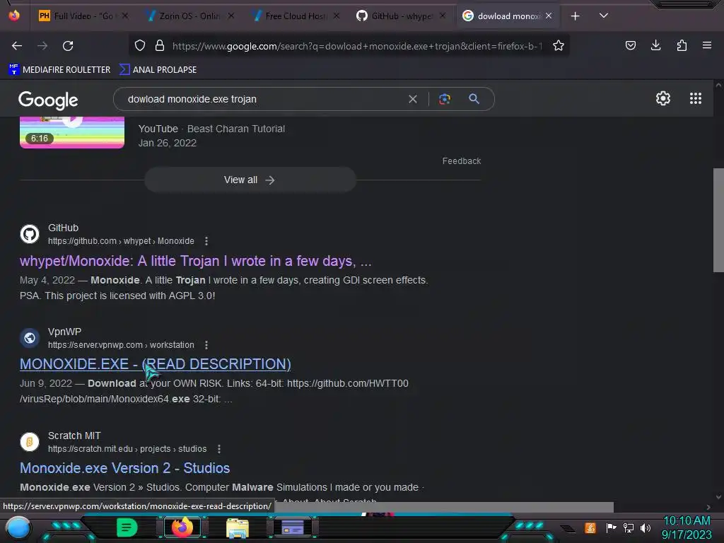724x543 pixels.
Task: Submit search with magnifier icon
Action: click(x=474, y=99)
